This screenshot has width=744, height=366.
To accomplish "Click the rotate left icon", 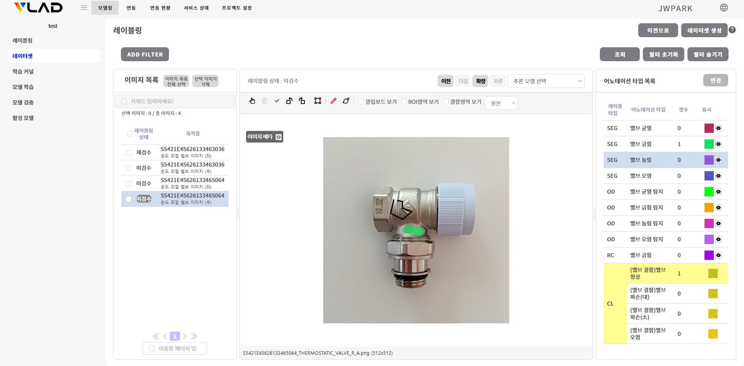I will [x=289, y=101].
